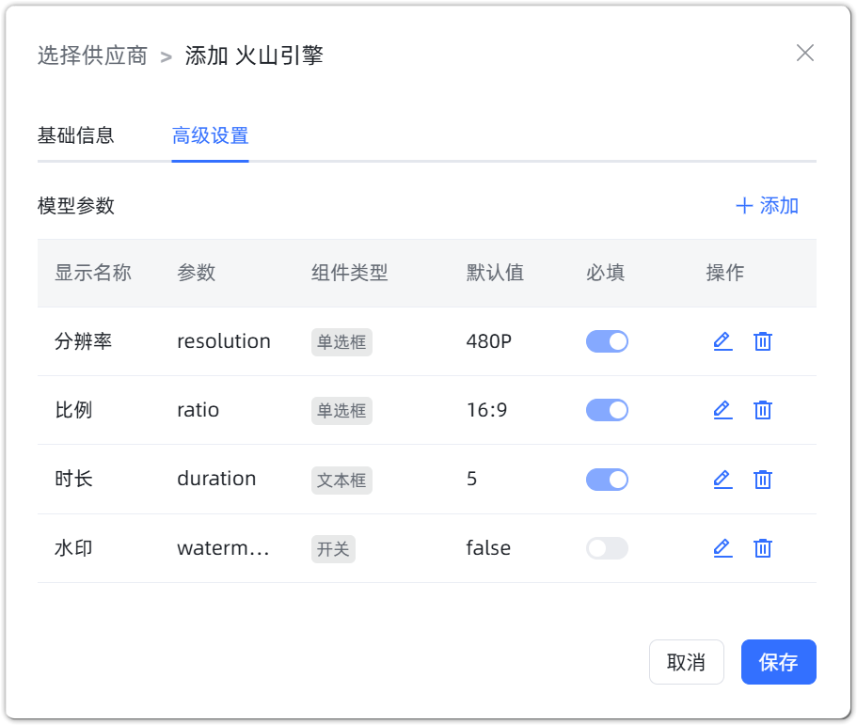
Task: Click 添加 to add a model parameter
Action: point(767,206)
